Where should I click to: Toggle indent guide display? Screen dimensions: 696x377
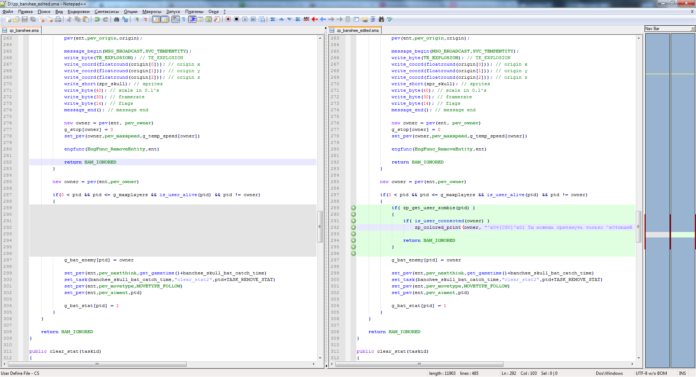tap(192, 19)
